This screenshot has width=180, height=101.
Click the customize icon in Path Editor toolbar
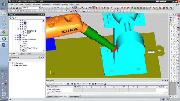click(68, 84)
